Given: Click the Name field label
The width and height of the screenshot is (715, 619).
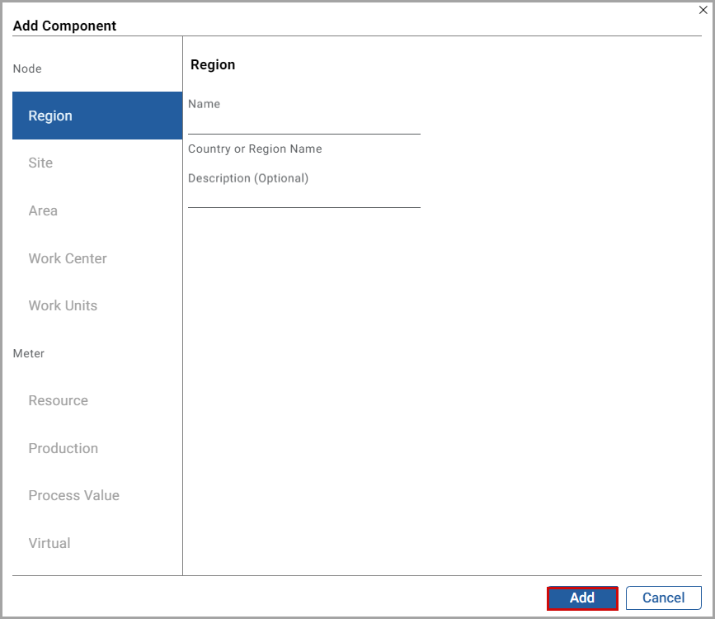Looking at the screenshot, I should tap(204, 104).
